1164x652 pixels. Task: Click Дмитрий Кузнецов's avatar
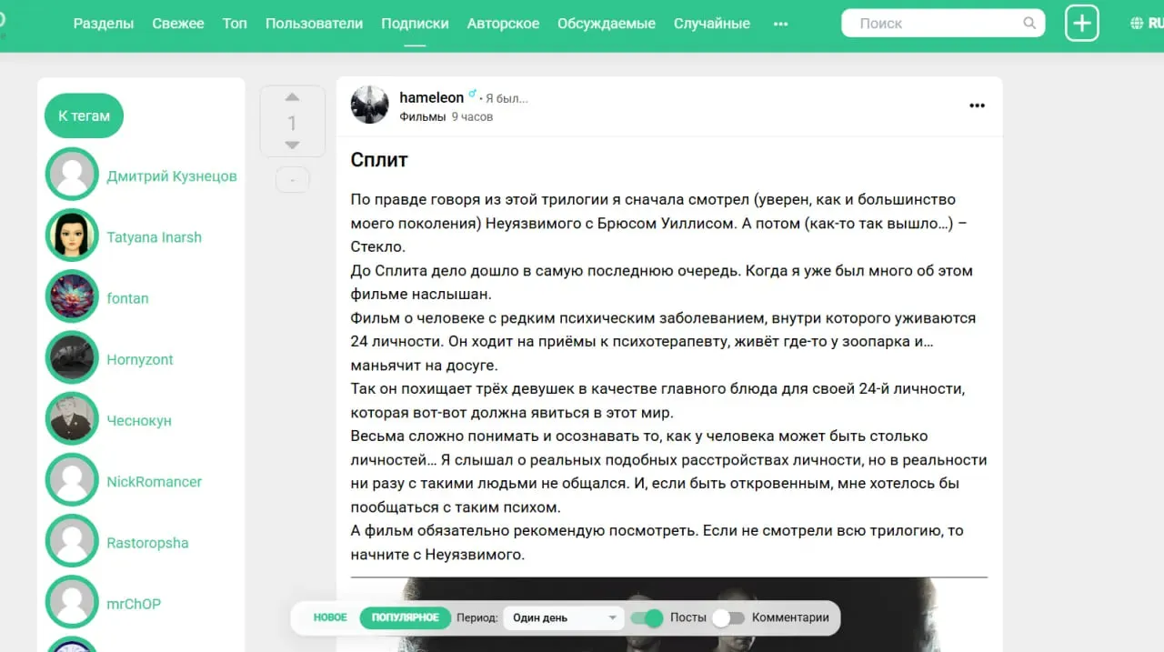click(x=72, y=175)
